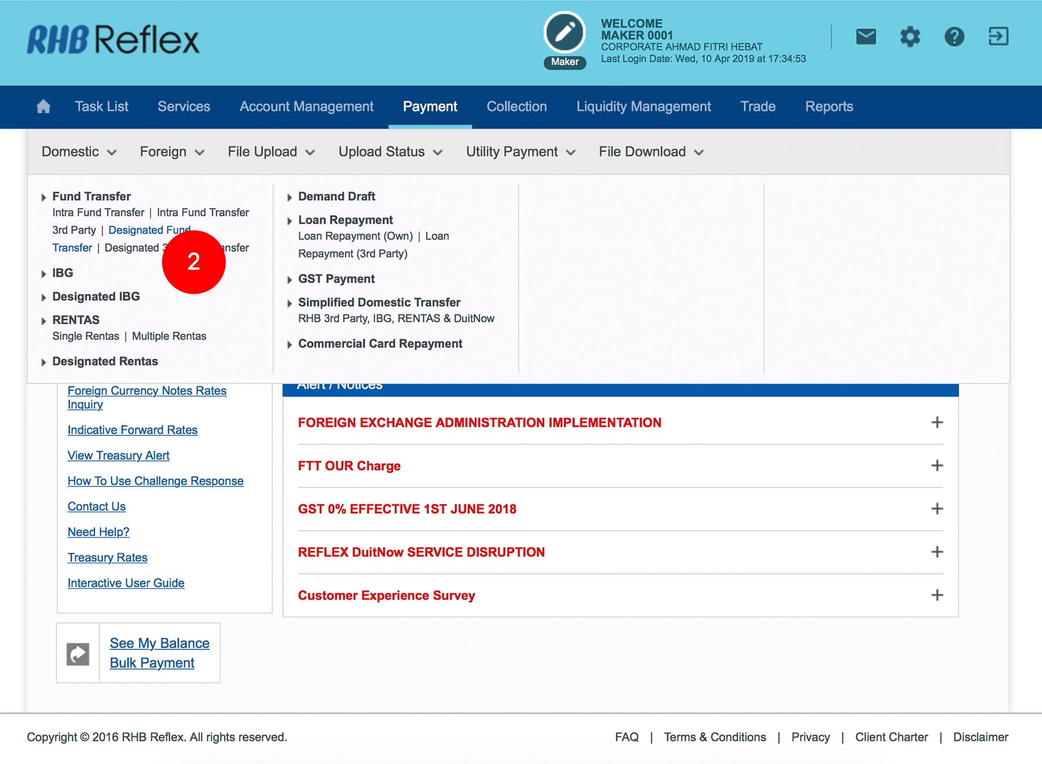Open the mail inbox envelope icon

pyautogui.click(x=866, y=37)
